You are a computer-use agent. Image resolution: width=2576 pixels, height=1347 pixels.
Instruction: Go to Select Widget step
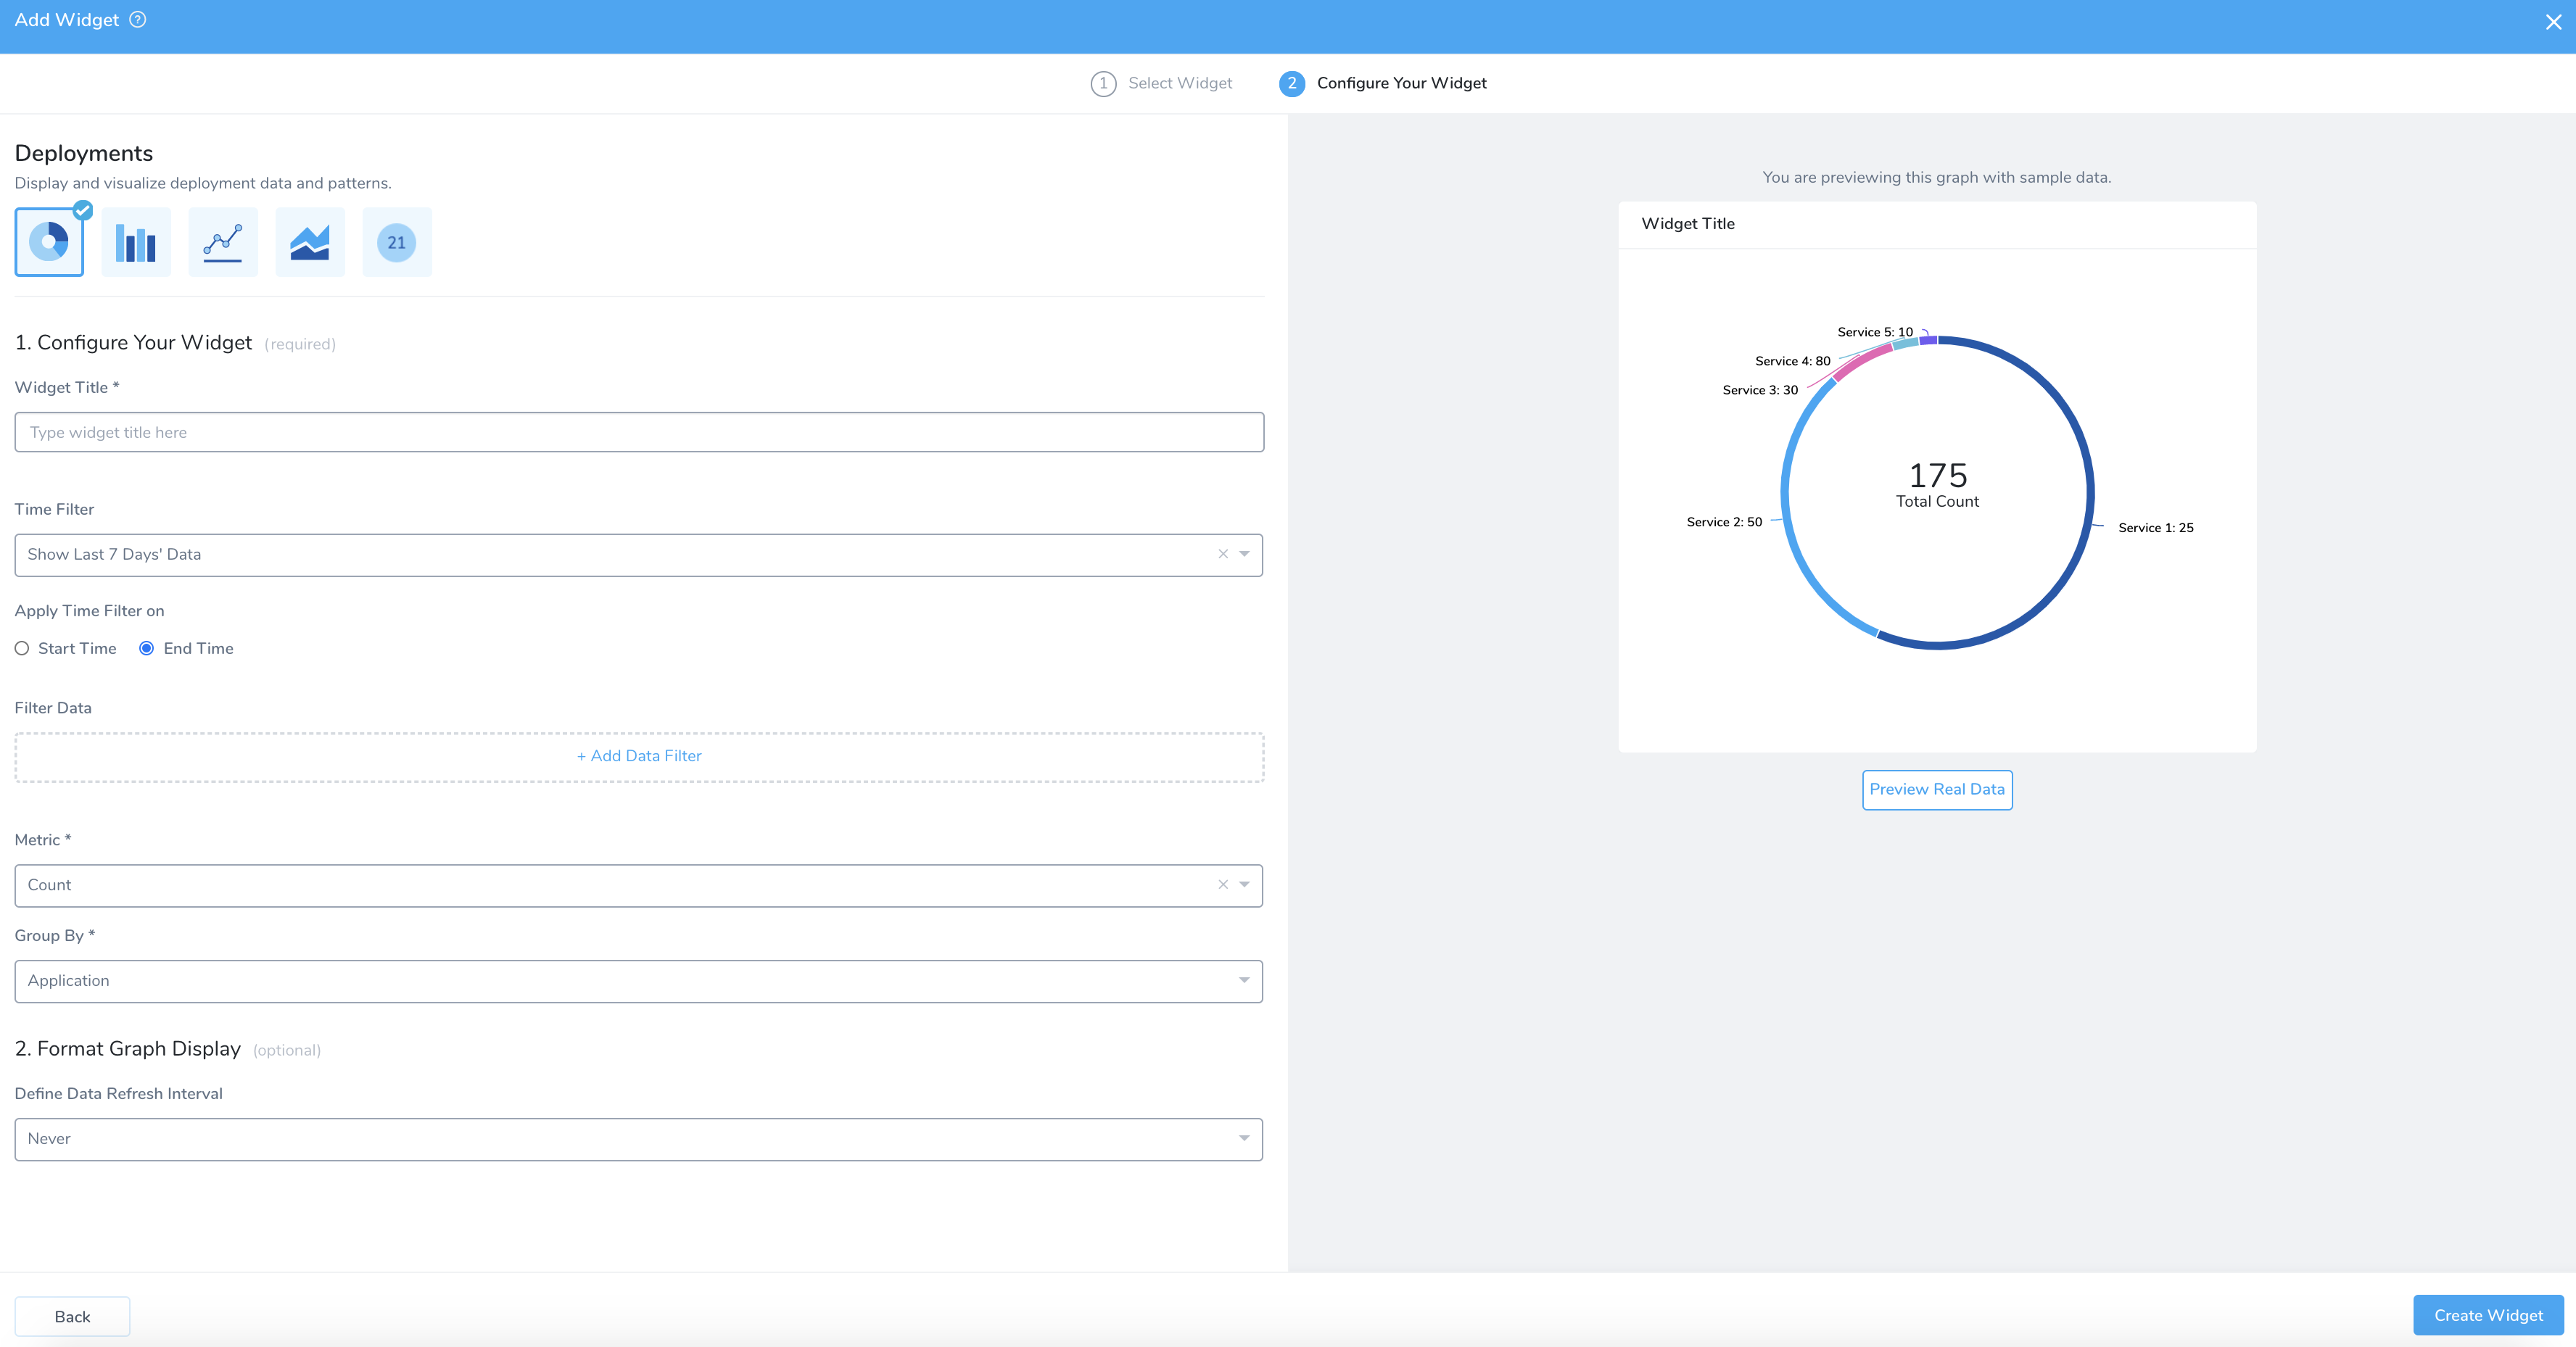(1161, 83)
